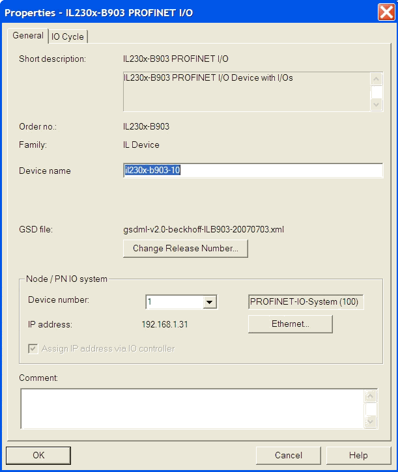The image size is (398, 472).
Task: Click inside the Comment text area
Action: point(192,408)
